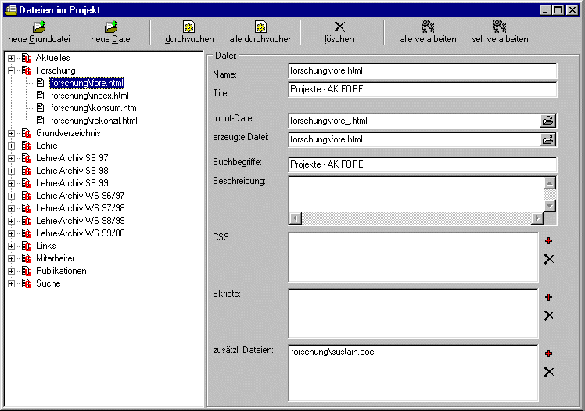The width and height of the screenshot is (585, 411).
Task: Click the forschung\index.html document icon
Action: (41, 96)
